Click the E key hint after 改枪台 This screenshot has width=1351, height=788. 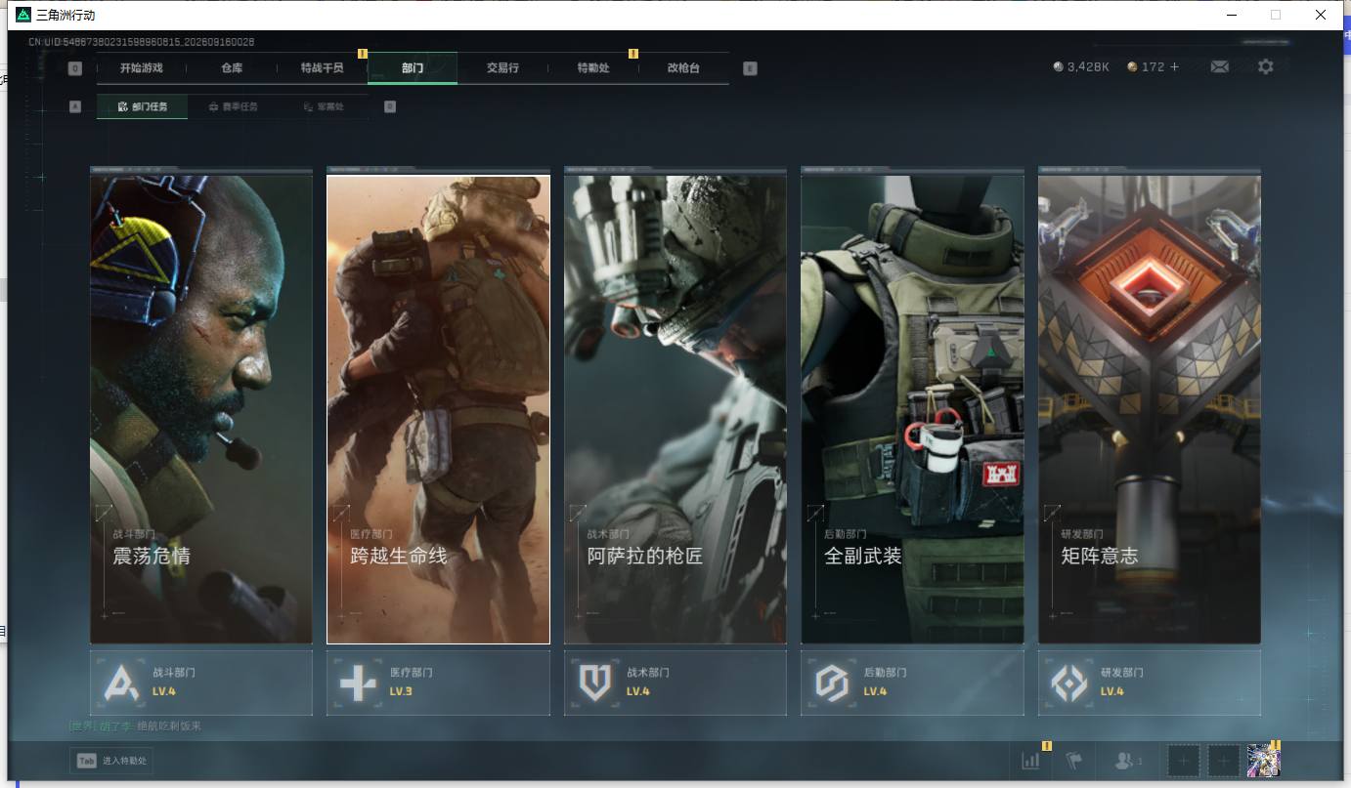coord(750,68)
